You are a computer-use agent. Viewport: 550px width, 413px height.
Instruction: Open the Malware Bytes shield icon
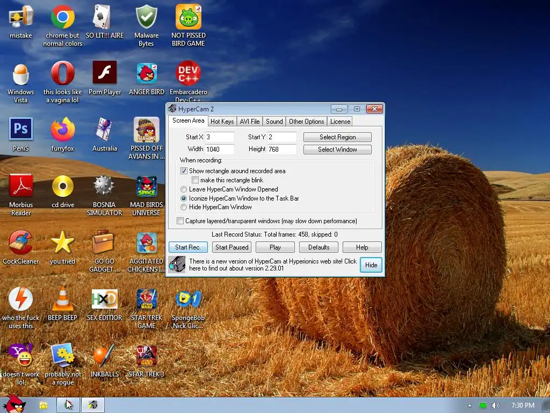click(x=146, y=17)
